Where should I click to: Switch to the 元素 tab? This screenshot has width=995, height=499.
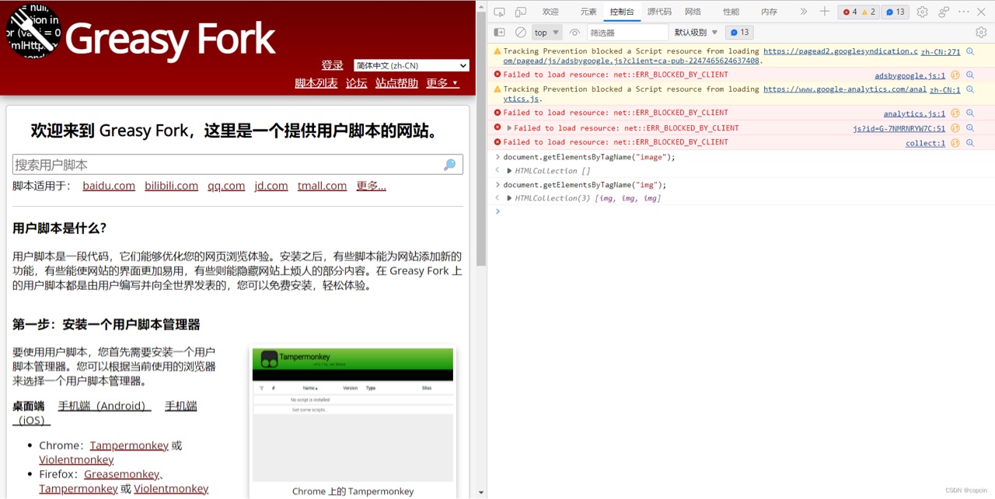[x=588, y=12]
